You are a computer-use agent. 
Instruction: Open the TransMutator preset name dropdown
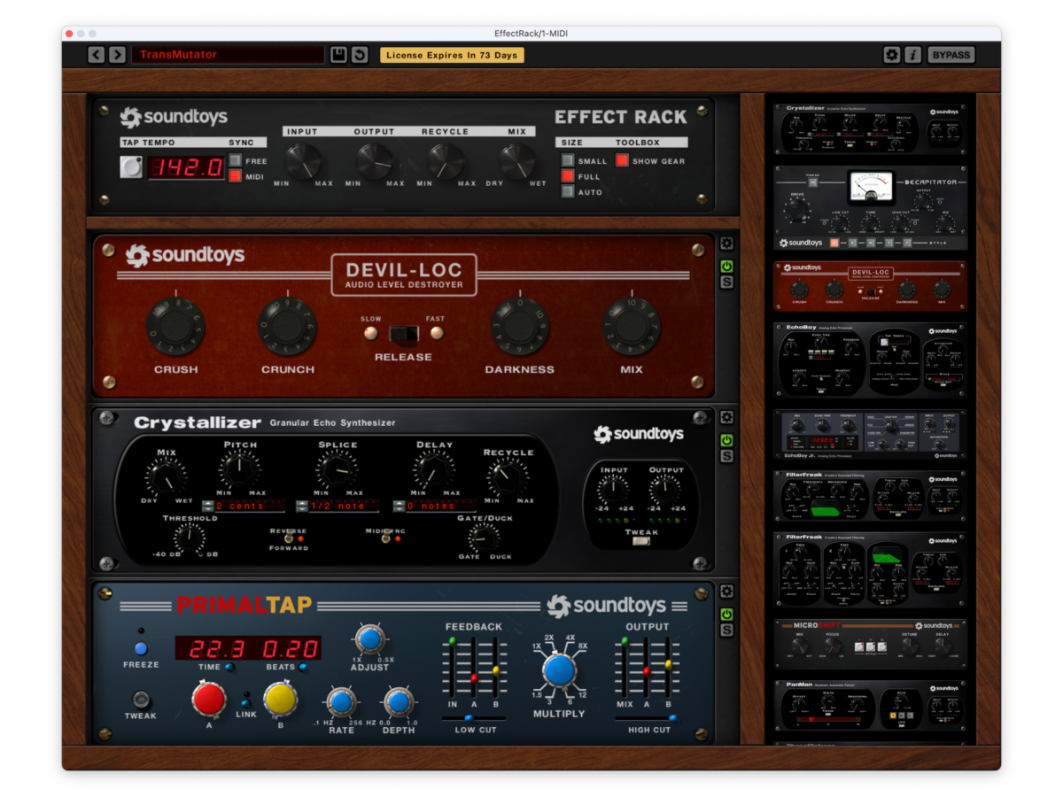click(228, 55)
